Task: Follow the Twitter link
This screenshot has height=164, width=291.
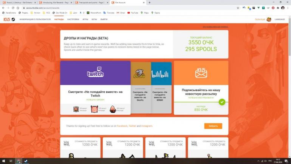Action: point(132,126)
